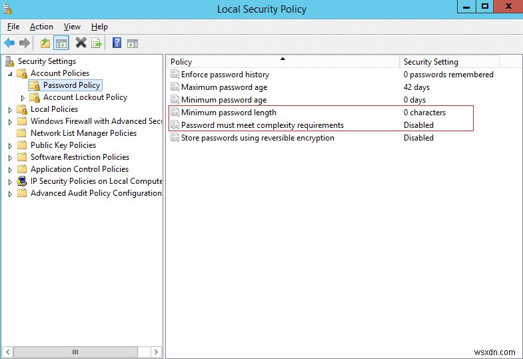Sort by the Policy column header
Image resolution: width=523 pixels, height=359 pixels.
tap(283, 62)
